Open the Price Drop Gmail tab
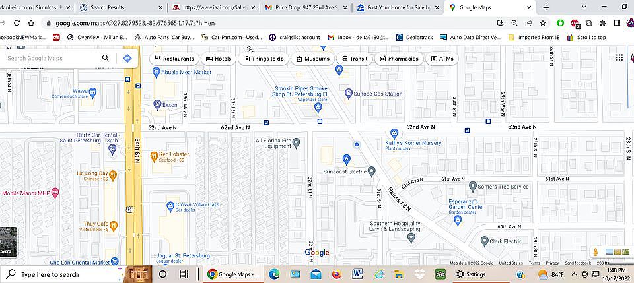The image size is (634, 283). (x=305, y=7)
